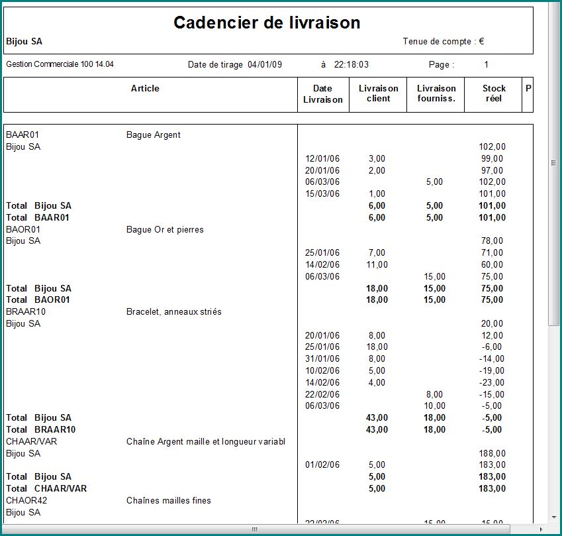The height and width of the screenshot is (536, 562).
Task: Click 'Bague Or et pierres' description
Action: tap(165, 230)
